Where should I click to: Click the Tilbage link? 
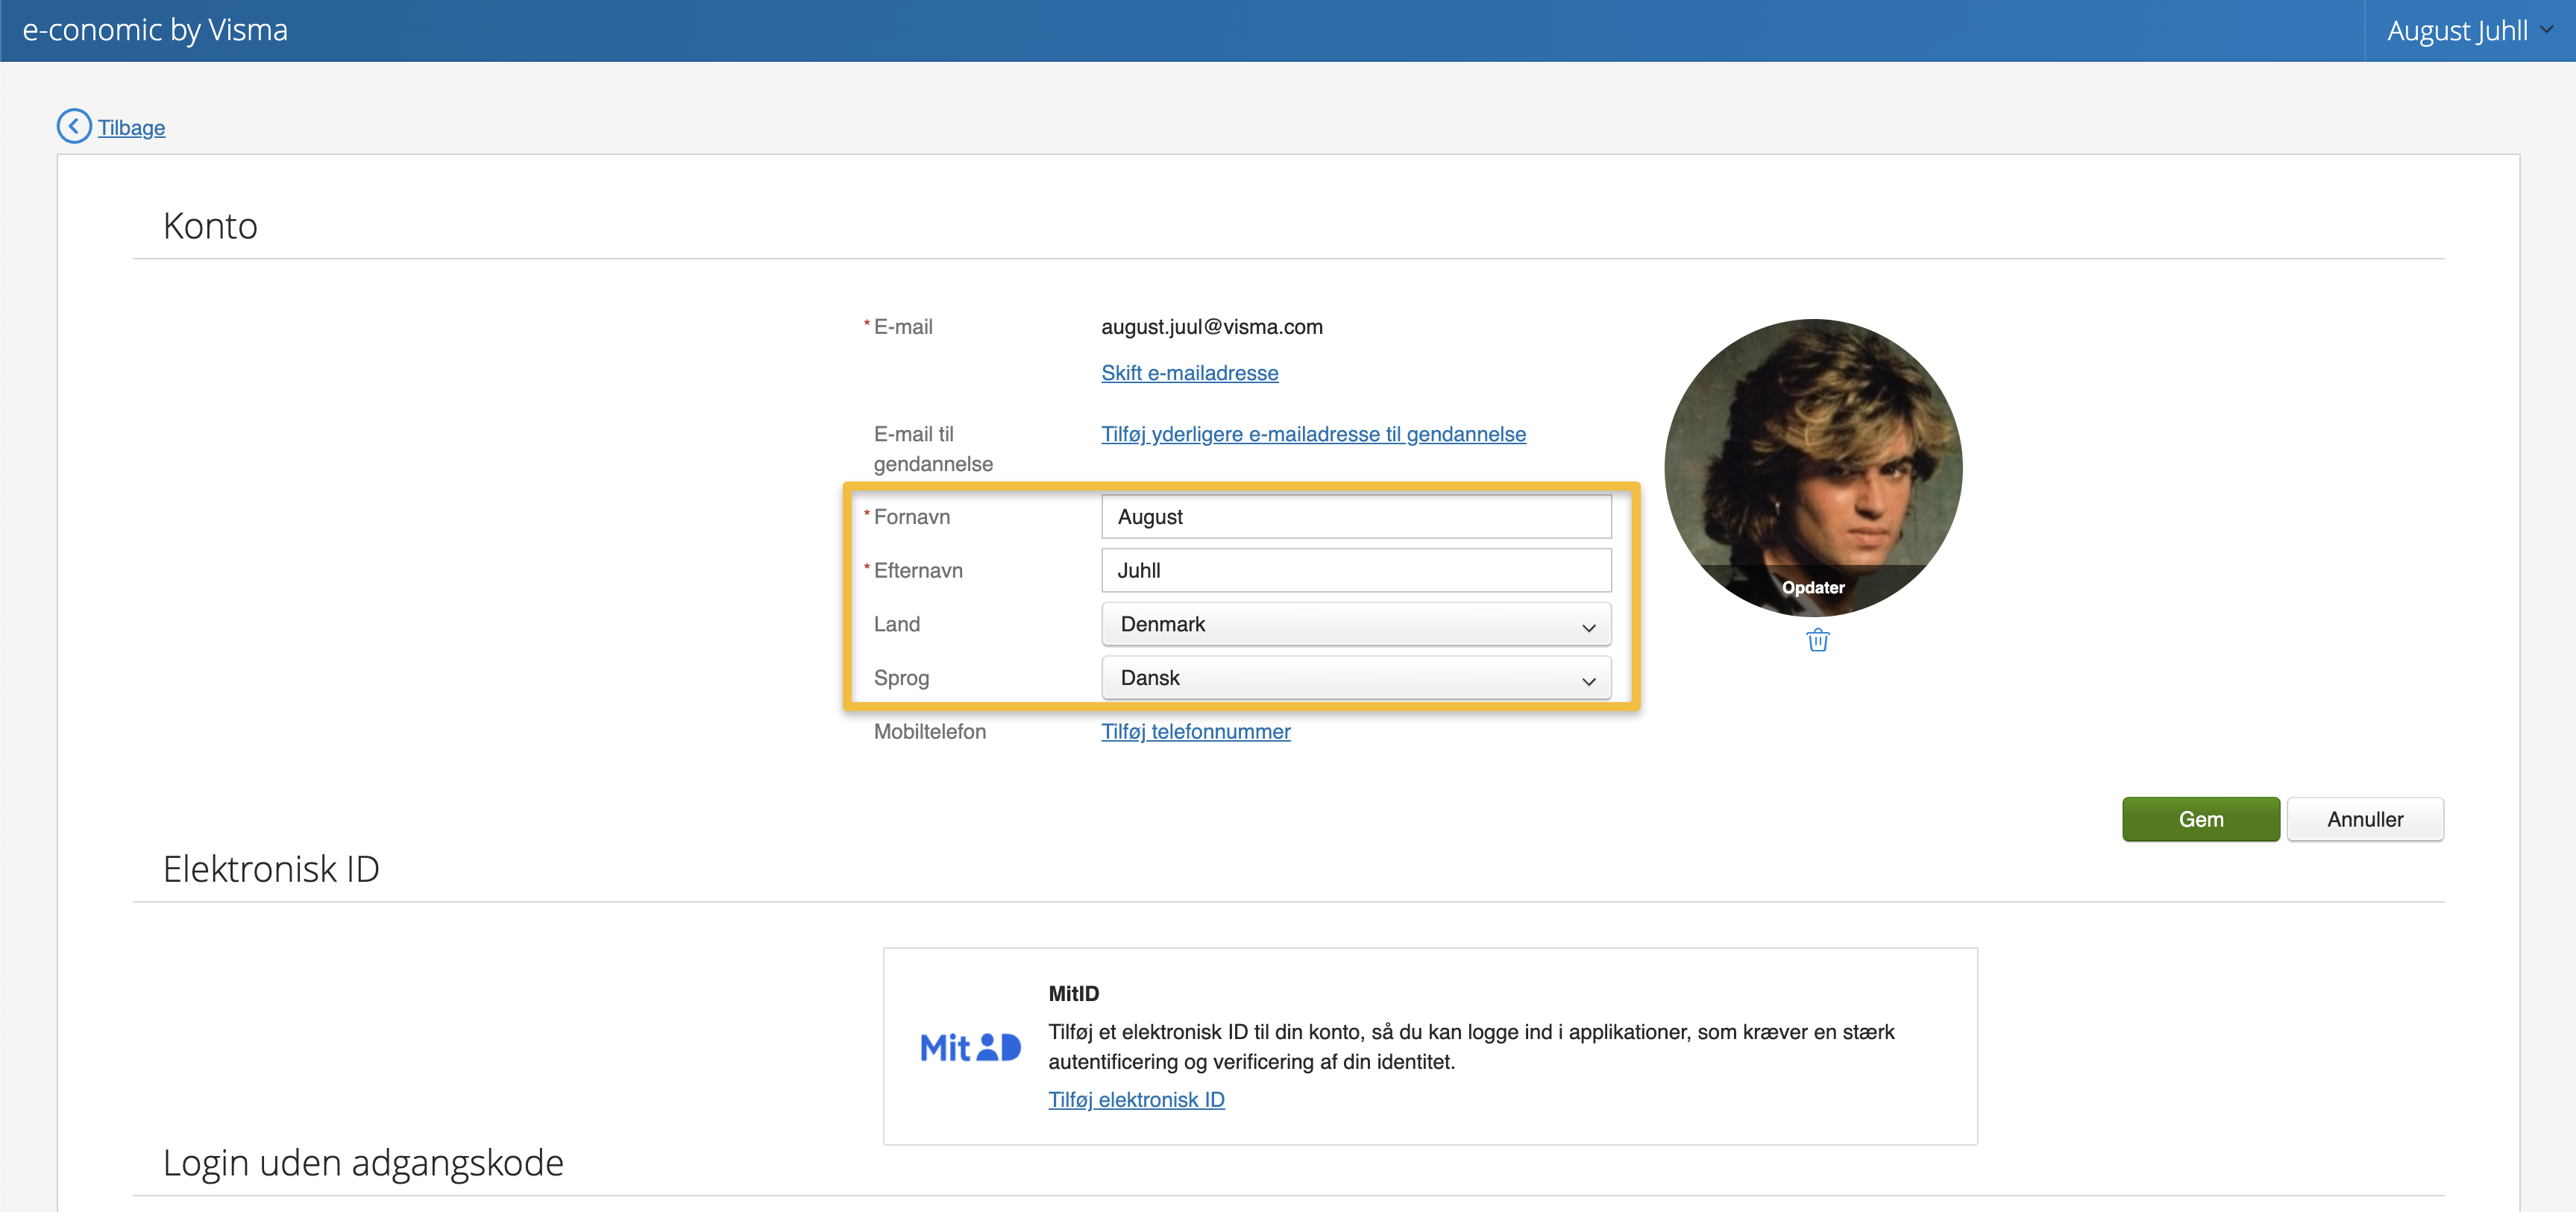[x=131, y=128]
